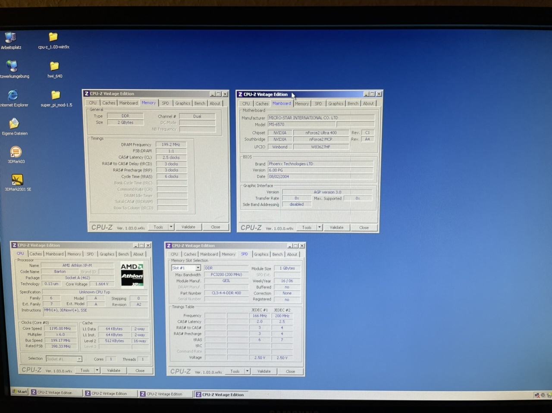Viewport: 552px width, 413px height.
Task: Click the Max Bandwidth field PC3200 (200 MHz)
Action: [x=226, y=275]
